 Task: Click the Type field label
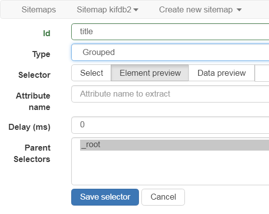click(41, 54)
